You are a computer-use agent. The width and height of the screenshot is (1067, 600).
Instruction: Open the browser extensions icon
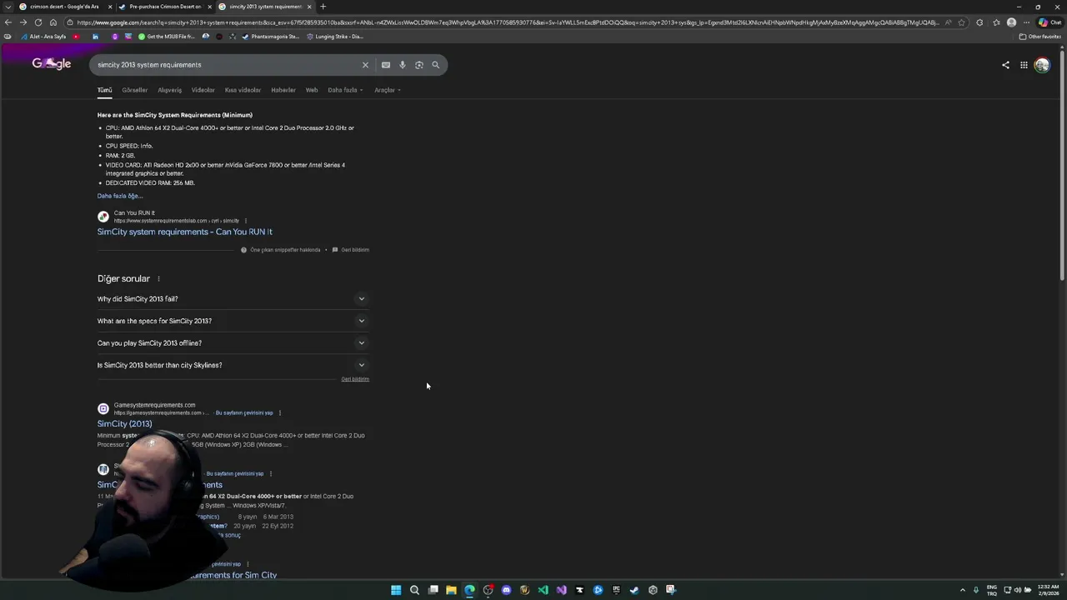[x=979, y=22]
